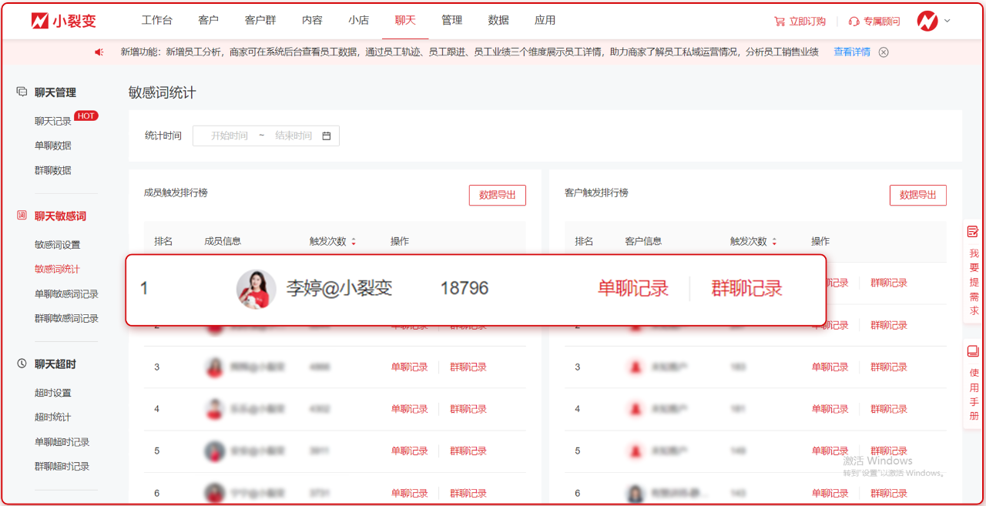Click the headset 专属顾问 icon

[854, 22]
